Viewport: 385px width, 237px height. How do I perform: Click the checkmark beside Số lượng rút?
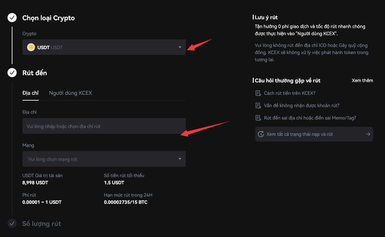pyautogui.click(x=12, y=223)
